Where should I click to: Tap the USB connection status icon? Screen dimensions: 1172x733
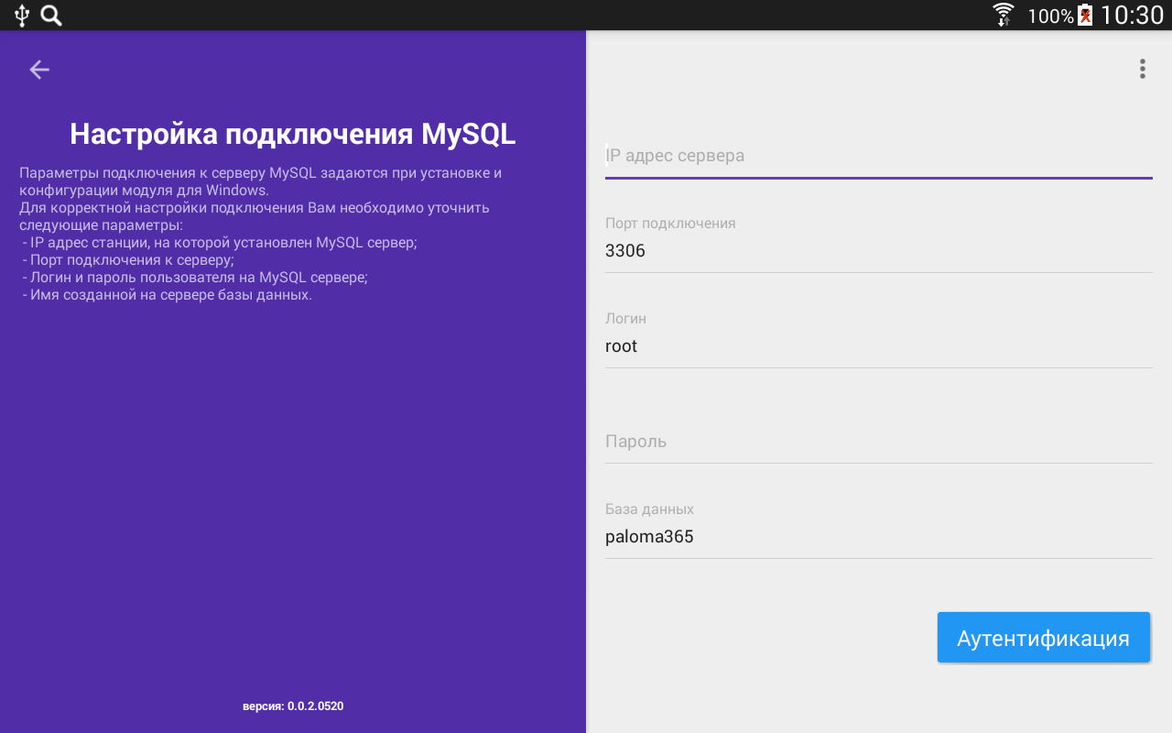click(x=22, y=15)
